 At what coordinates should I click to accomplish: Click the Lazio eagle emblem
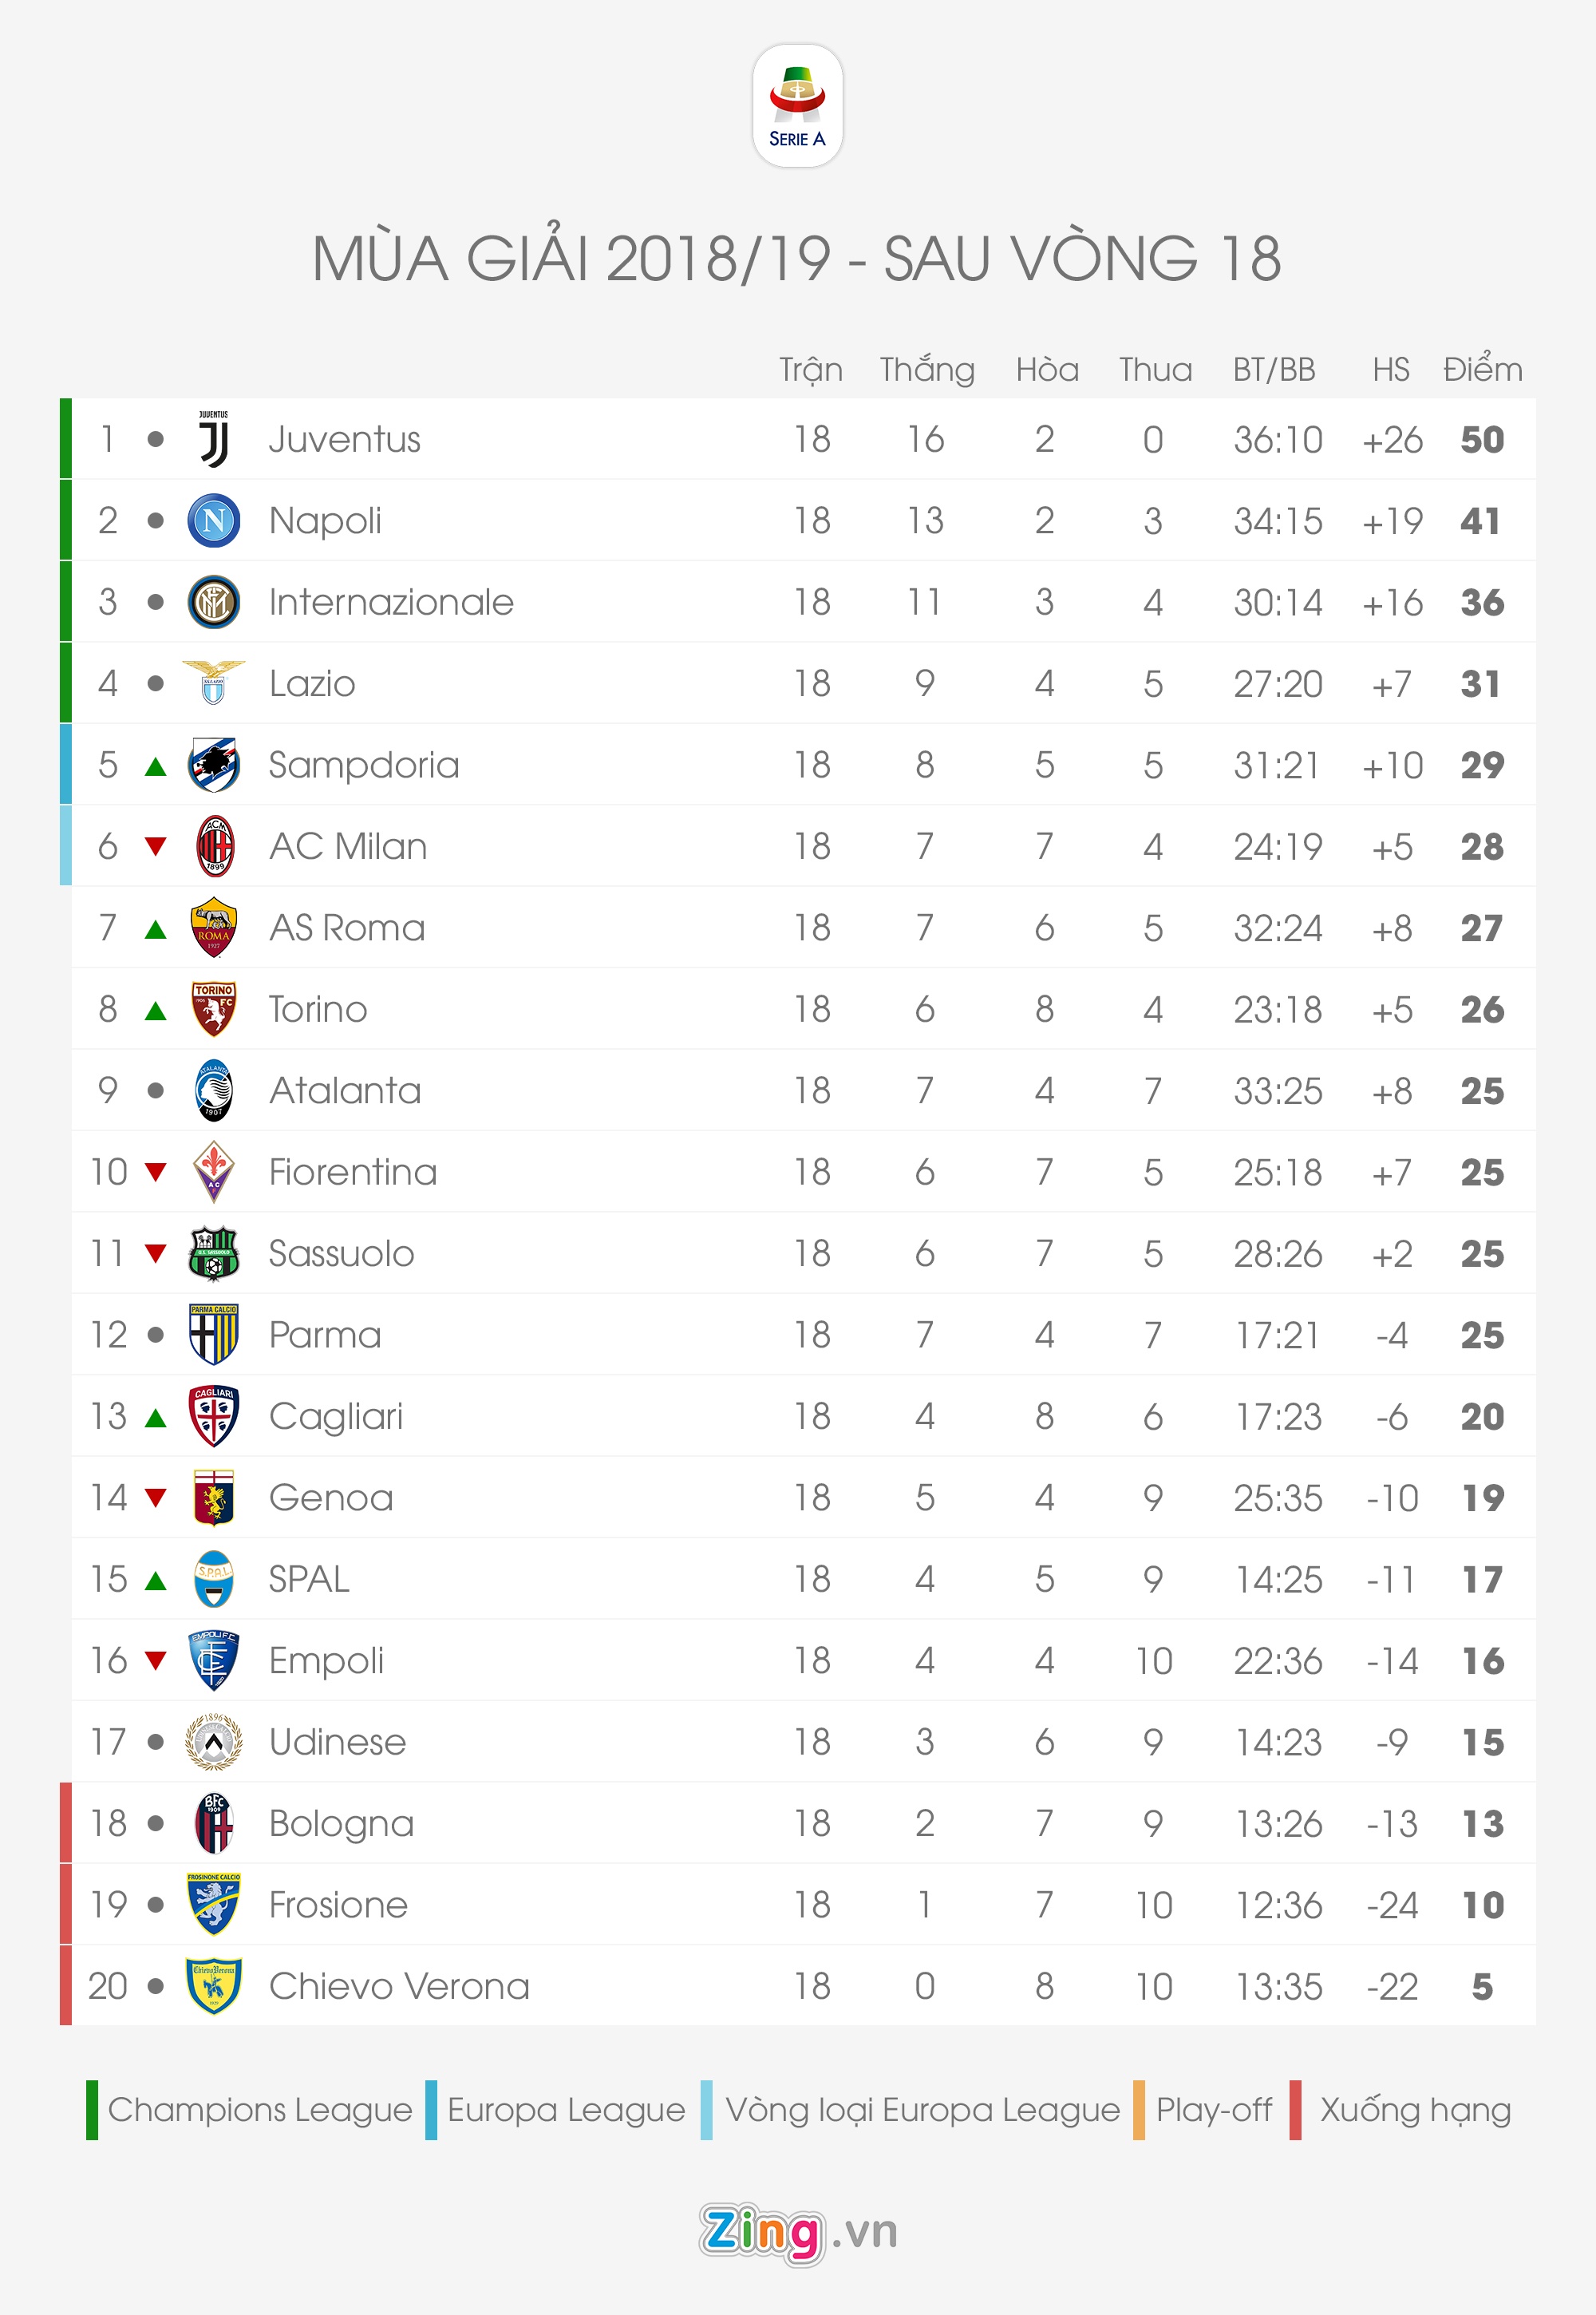[213, 683]
